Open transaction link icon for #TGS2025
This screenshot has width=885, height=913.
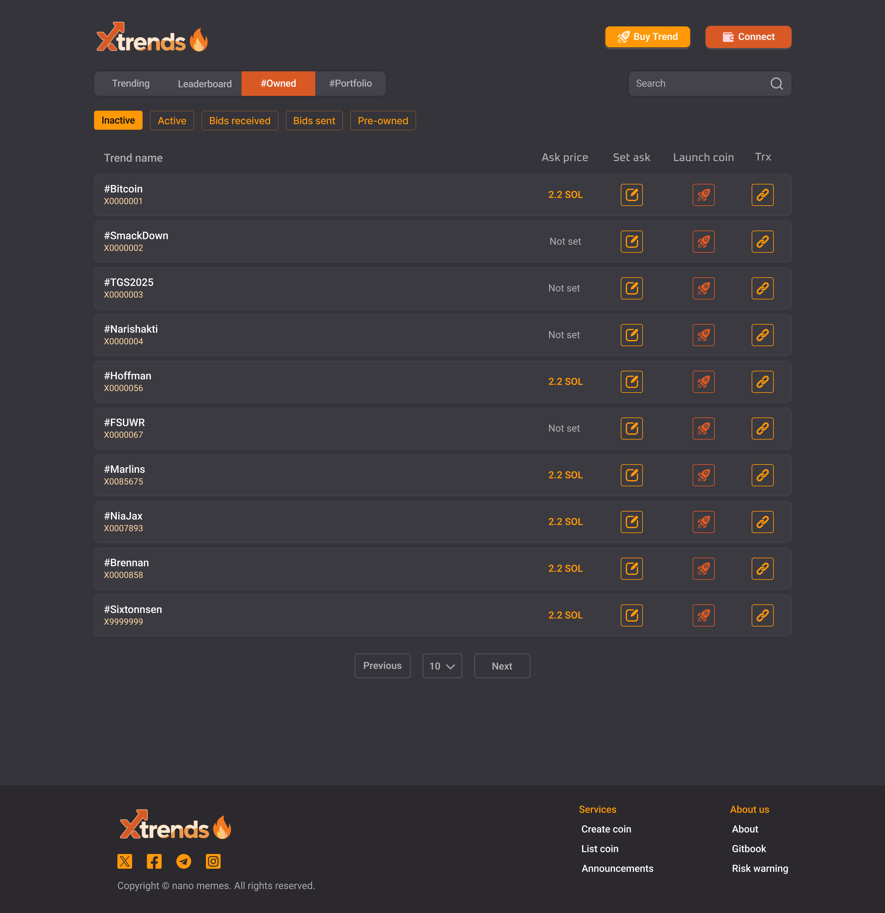tap(762, 288)
